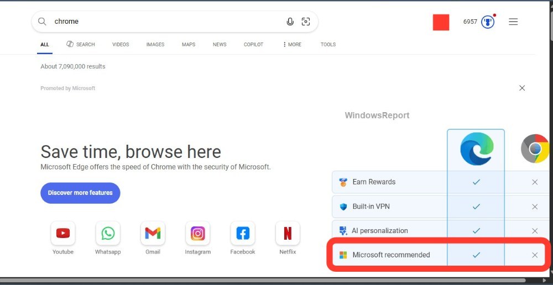Click the Promoted by Microsoft label
The image size is (553, 285).
click(67, 88)
